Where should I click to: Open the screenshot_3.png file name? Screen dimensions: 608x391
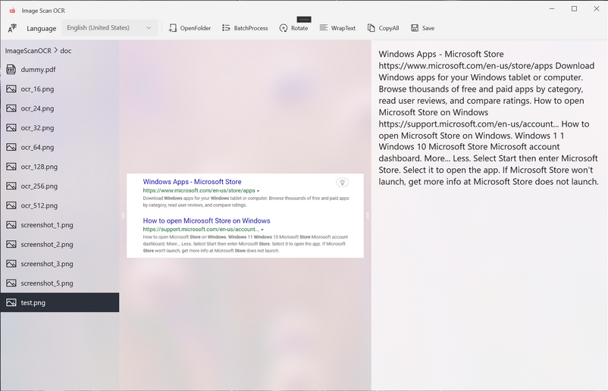[47, 264]
